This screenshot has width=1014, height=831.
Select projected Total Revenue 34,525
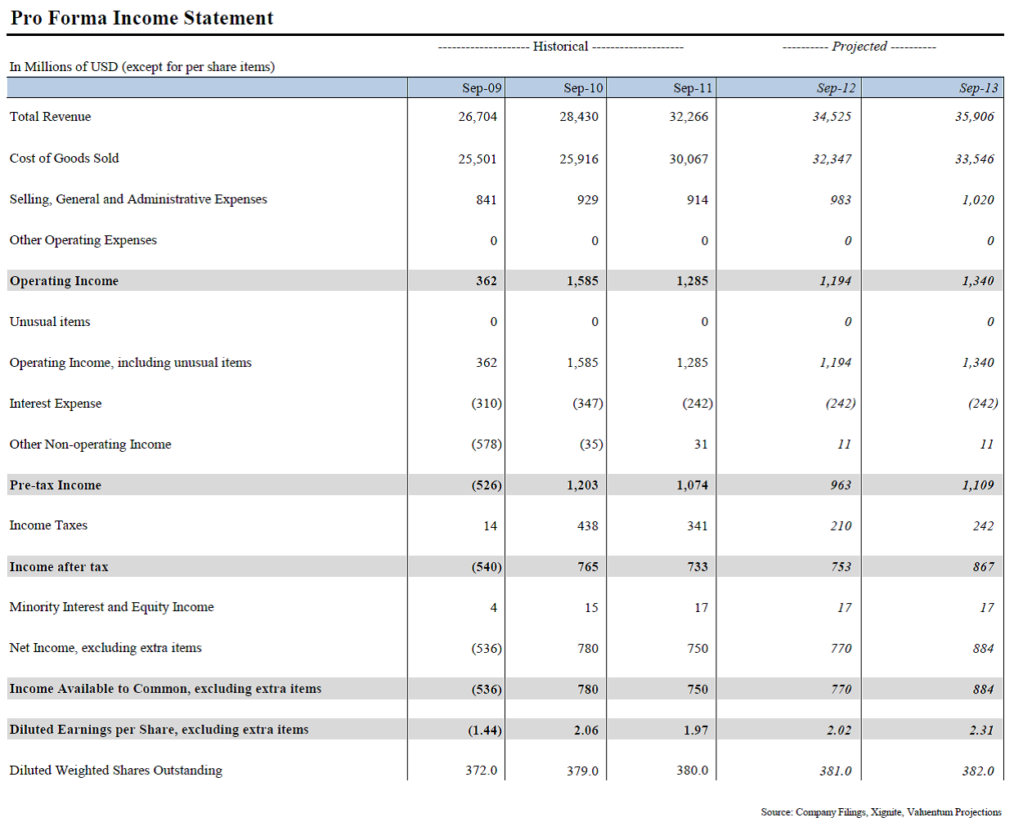pyautogui.click(x=832, y=117)
